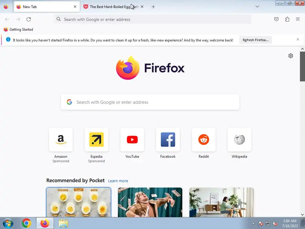
Task: Open new tab personalize gear icon
Action: (291, 56)
